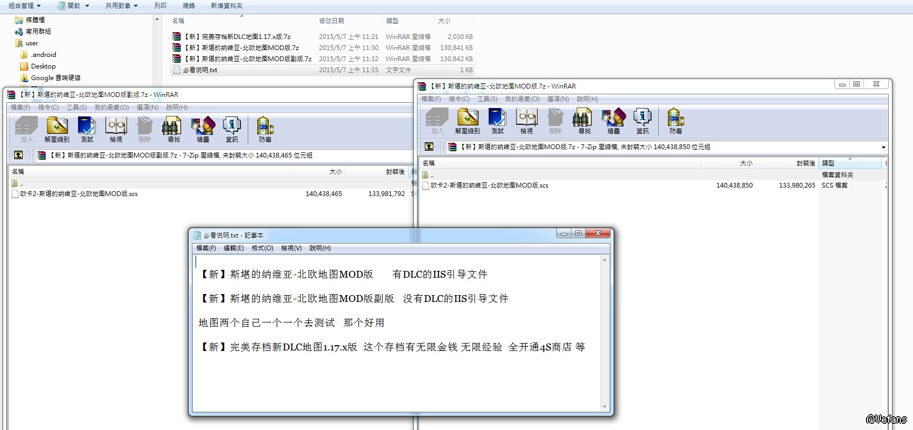Screen dimensions: 913x430
Task: Click 檢視 icon in left WinRAR window
Action: (116, 130)
